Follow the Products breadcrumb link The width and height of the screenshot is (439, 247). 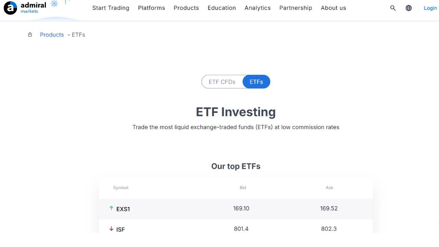[52, 34]
